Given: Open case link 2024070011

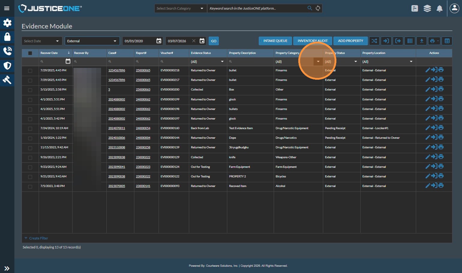Looking at the screenshot, I should click(117, 128).
